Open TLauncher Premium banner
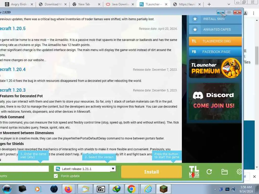The image size is (259, 194). point(215,68)
